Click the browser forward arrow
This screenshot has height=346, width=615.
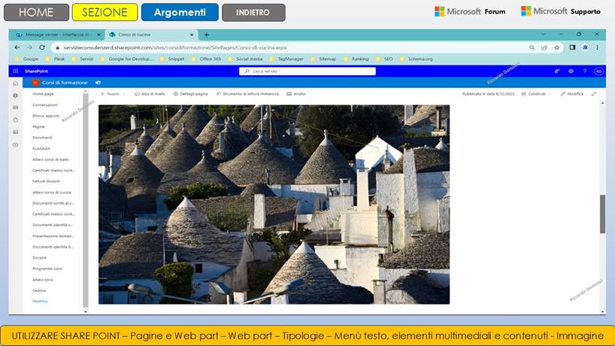[29, 47]
